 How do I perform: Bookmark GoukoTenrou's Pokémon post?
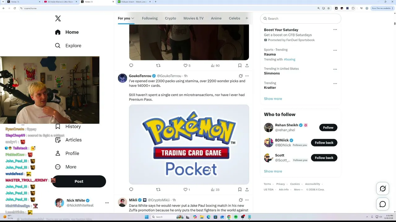tap(240, 189)
